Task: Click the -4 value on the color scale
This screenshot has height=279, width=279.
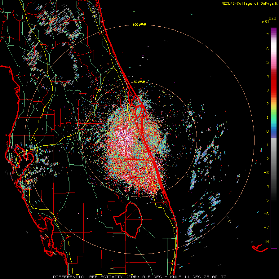Action: pos(266,186)
